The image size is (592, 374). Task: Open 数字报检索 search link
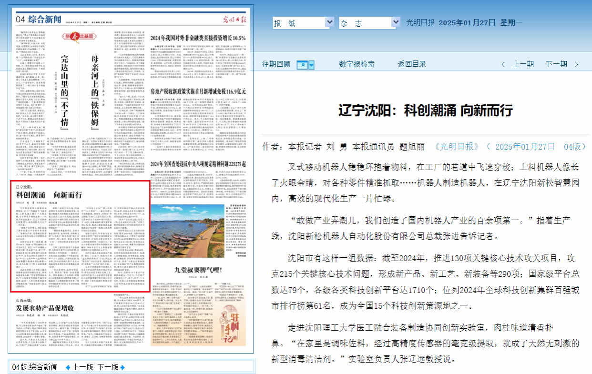point(357,64)
